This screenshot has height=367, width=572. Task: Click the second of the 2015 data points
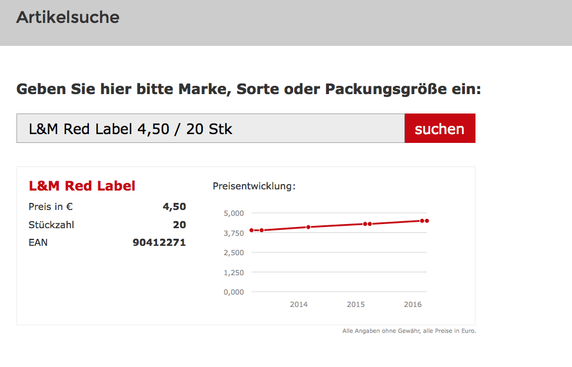point(370,223)
